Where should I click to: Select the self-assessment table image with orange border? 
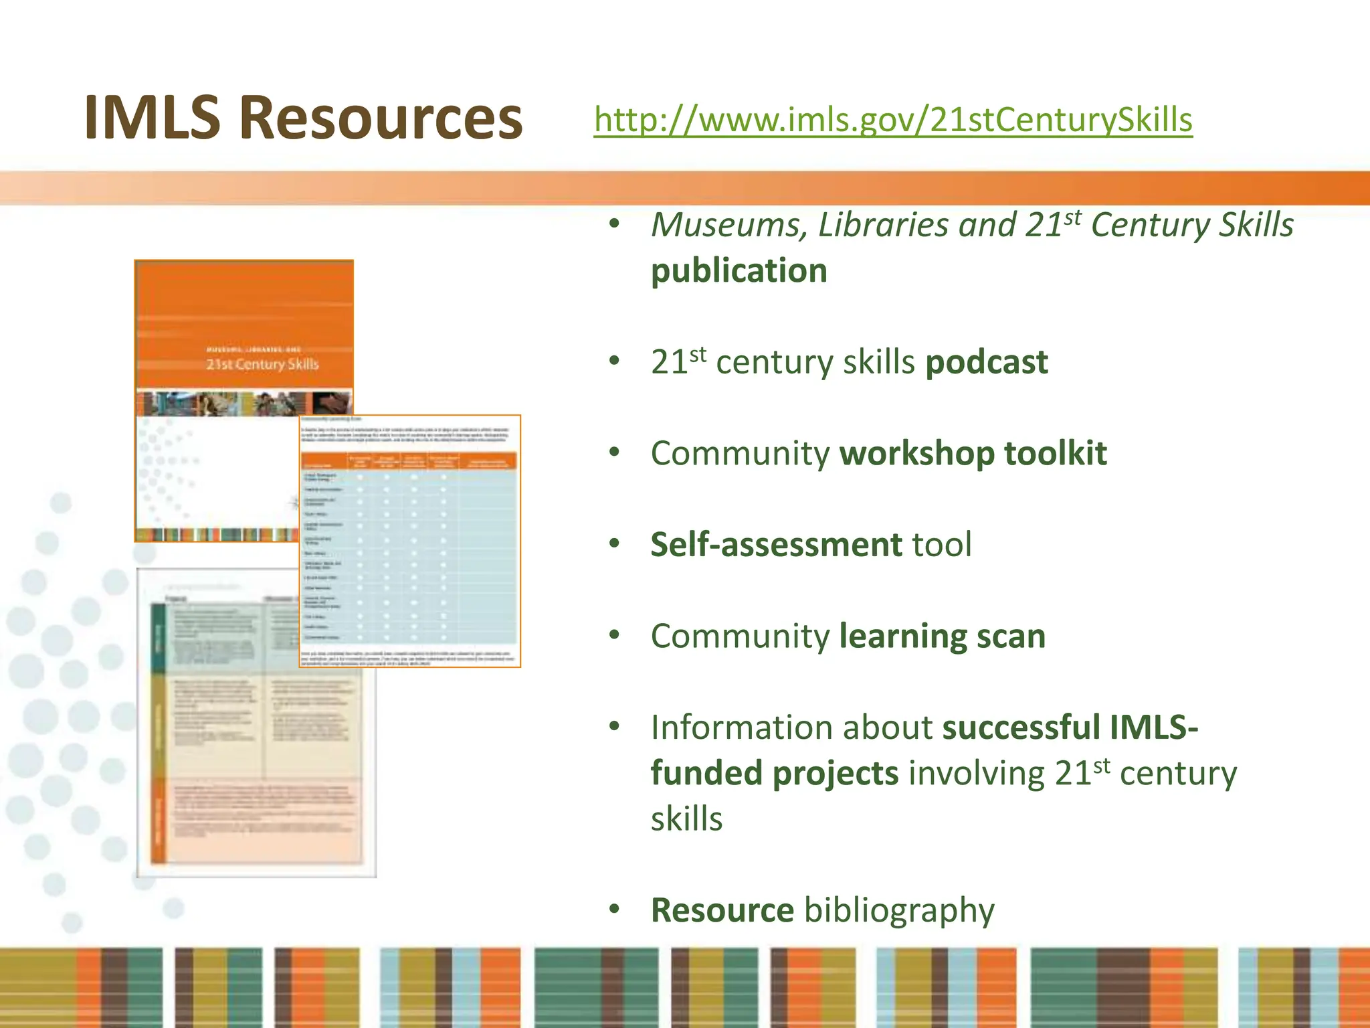[409, 541]
